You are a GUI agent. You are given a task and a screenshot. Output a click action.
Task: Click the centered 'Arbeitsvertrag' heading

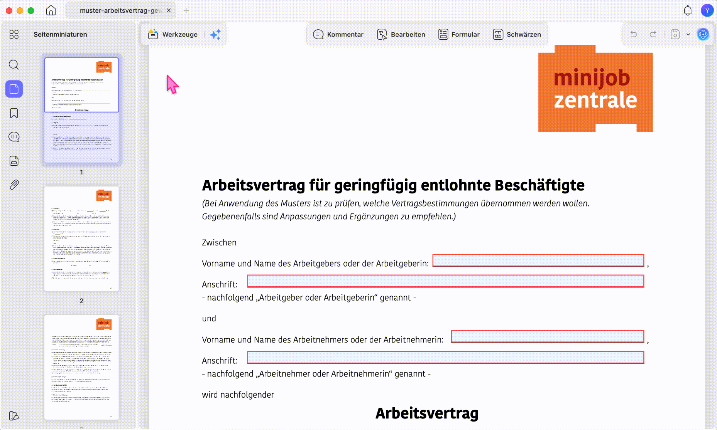pyautogui.click(x=427, y=413)
